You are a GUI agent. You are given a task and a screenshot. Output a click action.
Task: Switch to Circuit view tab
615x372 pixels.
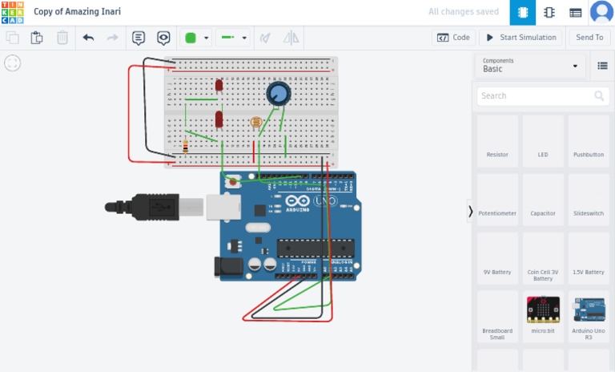(x=522, y=13)
